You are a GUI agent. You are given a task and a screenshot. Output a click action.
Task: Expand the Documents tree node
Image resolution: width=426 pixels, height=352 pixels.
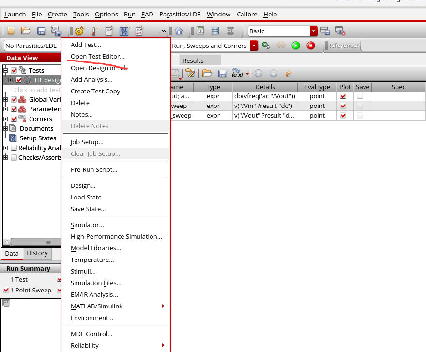(5, 129)
